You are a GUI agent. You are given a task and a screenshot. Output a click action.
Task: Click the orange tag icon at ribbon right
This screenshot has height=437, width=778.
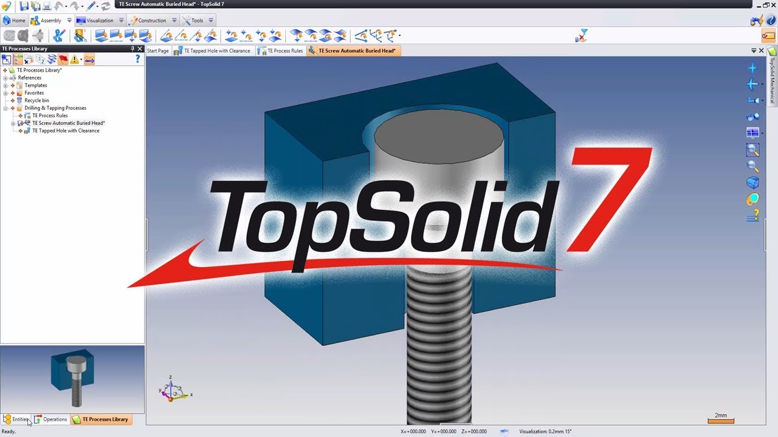click(x=768, y=36)
